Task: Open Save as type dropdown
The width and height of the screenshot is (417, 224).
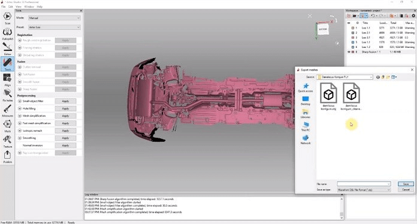Action: pyautogui.click(x=364, y=190)
